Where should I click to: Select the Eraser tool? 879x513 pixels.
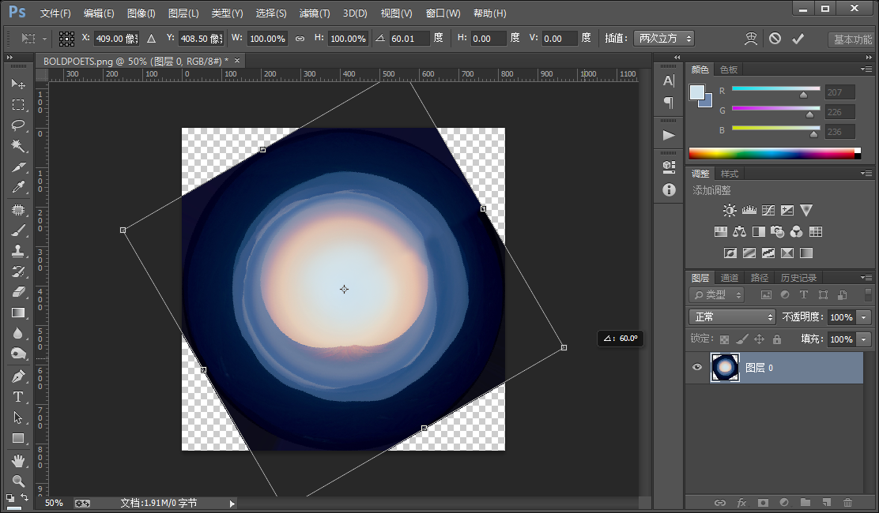pyautogui.click(x=18, y=292)
